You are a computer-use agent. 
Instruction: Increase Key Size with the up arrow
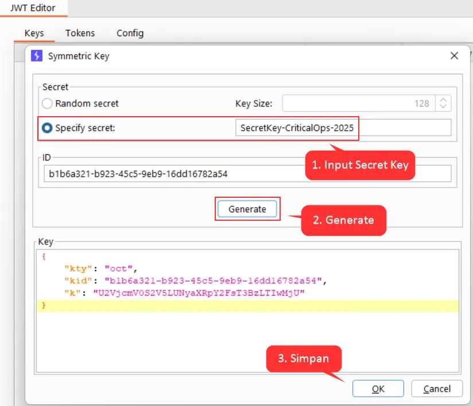click(x=443, y=100)
